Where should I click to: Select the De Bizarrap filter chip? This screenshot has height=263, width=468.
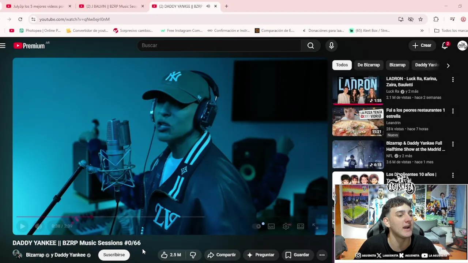pos(369,65)
